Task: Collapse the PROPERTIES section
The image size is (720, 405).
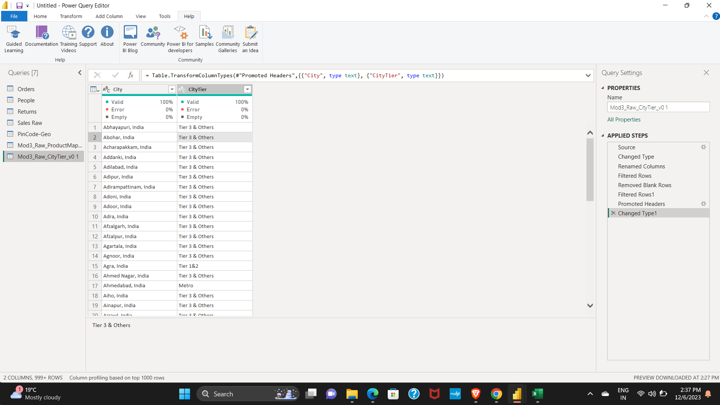Action: click(603, 88)
